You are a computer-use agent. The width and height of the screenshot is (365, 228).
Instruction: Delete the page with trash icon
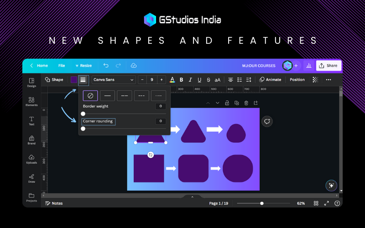[246, 103]
